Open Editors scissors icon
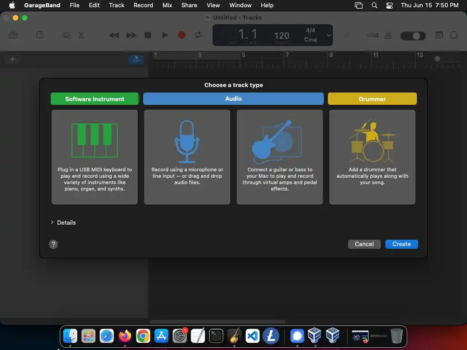Viewport: 467px width, 350px height. coord(81,35)
